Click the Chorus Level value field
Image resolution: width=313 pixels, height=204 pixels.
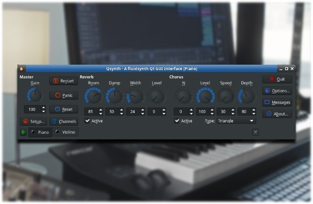[202, 111]
